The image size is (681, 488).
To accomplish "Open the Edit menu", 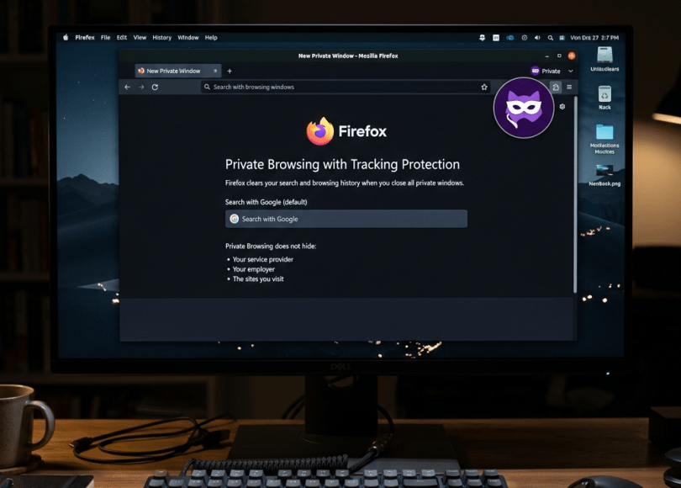I will [122, 37].
